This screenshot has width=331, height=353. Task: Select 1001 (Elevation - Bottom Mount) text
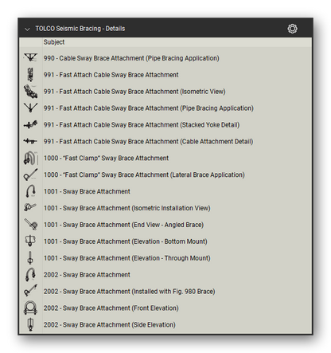pyautogui.click(x=126, y=241)
